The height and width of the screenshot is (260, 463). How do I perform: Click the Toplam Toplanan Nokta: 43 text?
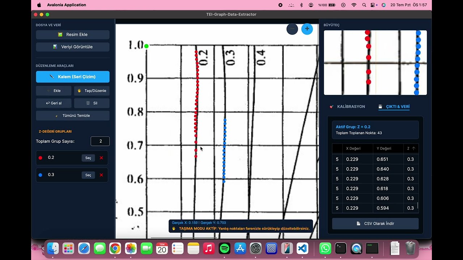(x=359, y=133)
